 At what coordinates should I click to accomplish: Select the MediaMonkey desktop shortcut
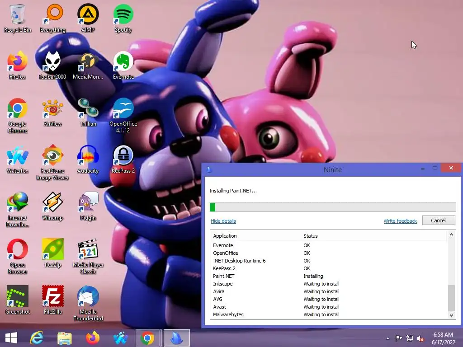(x=88, y=65)
